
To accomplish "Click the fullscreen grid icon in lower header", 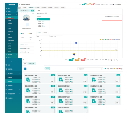I will 106,60.
